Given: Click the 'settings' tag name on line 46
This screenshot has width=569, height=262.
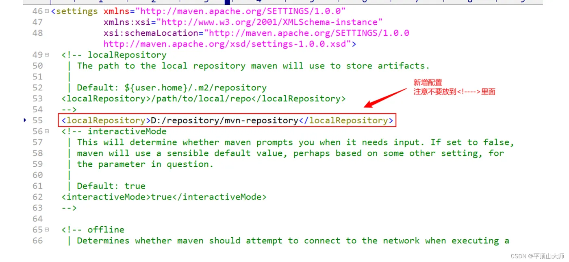Looking at the screenshot, I should pyautogui.click(x=77, y=11).
